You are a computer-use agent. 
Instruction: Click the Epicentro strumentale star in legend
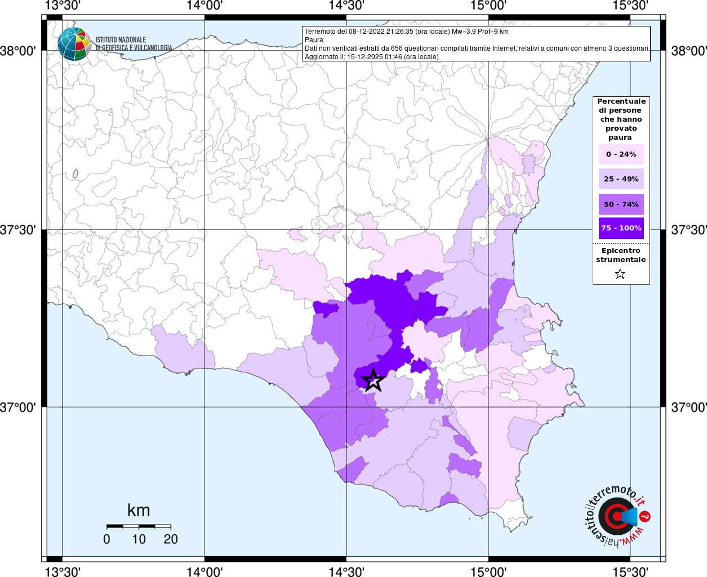click(620, 274)
